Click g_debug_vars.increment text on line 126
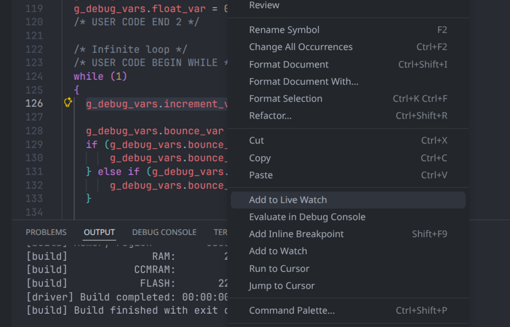The height and width of the screenshot is (327, 510). 156,103
